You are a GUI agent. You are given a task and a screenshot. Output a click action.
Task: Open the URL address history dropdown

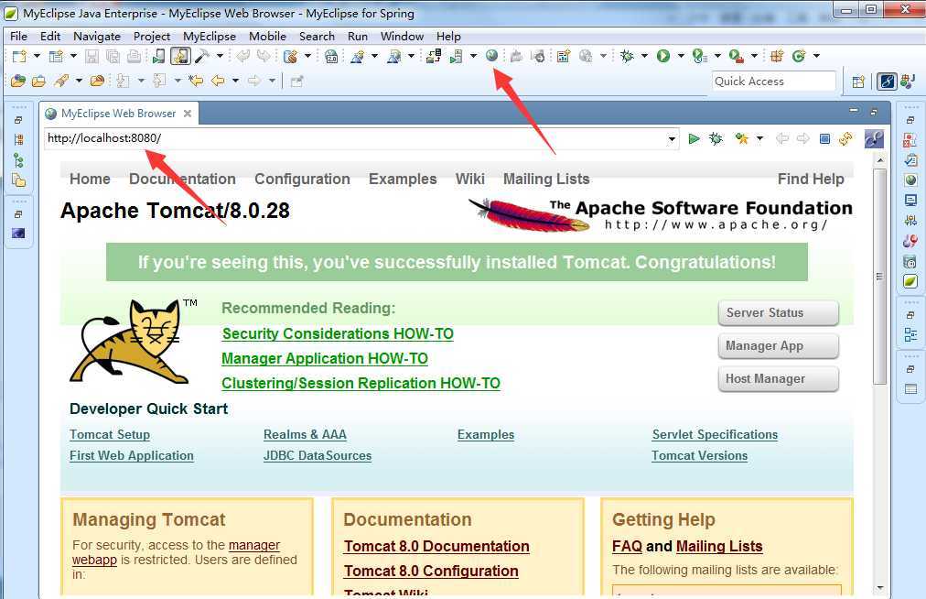click(x=672, y=139)
